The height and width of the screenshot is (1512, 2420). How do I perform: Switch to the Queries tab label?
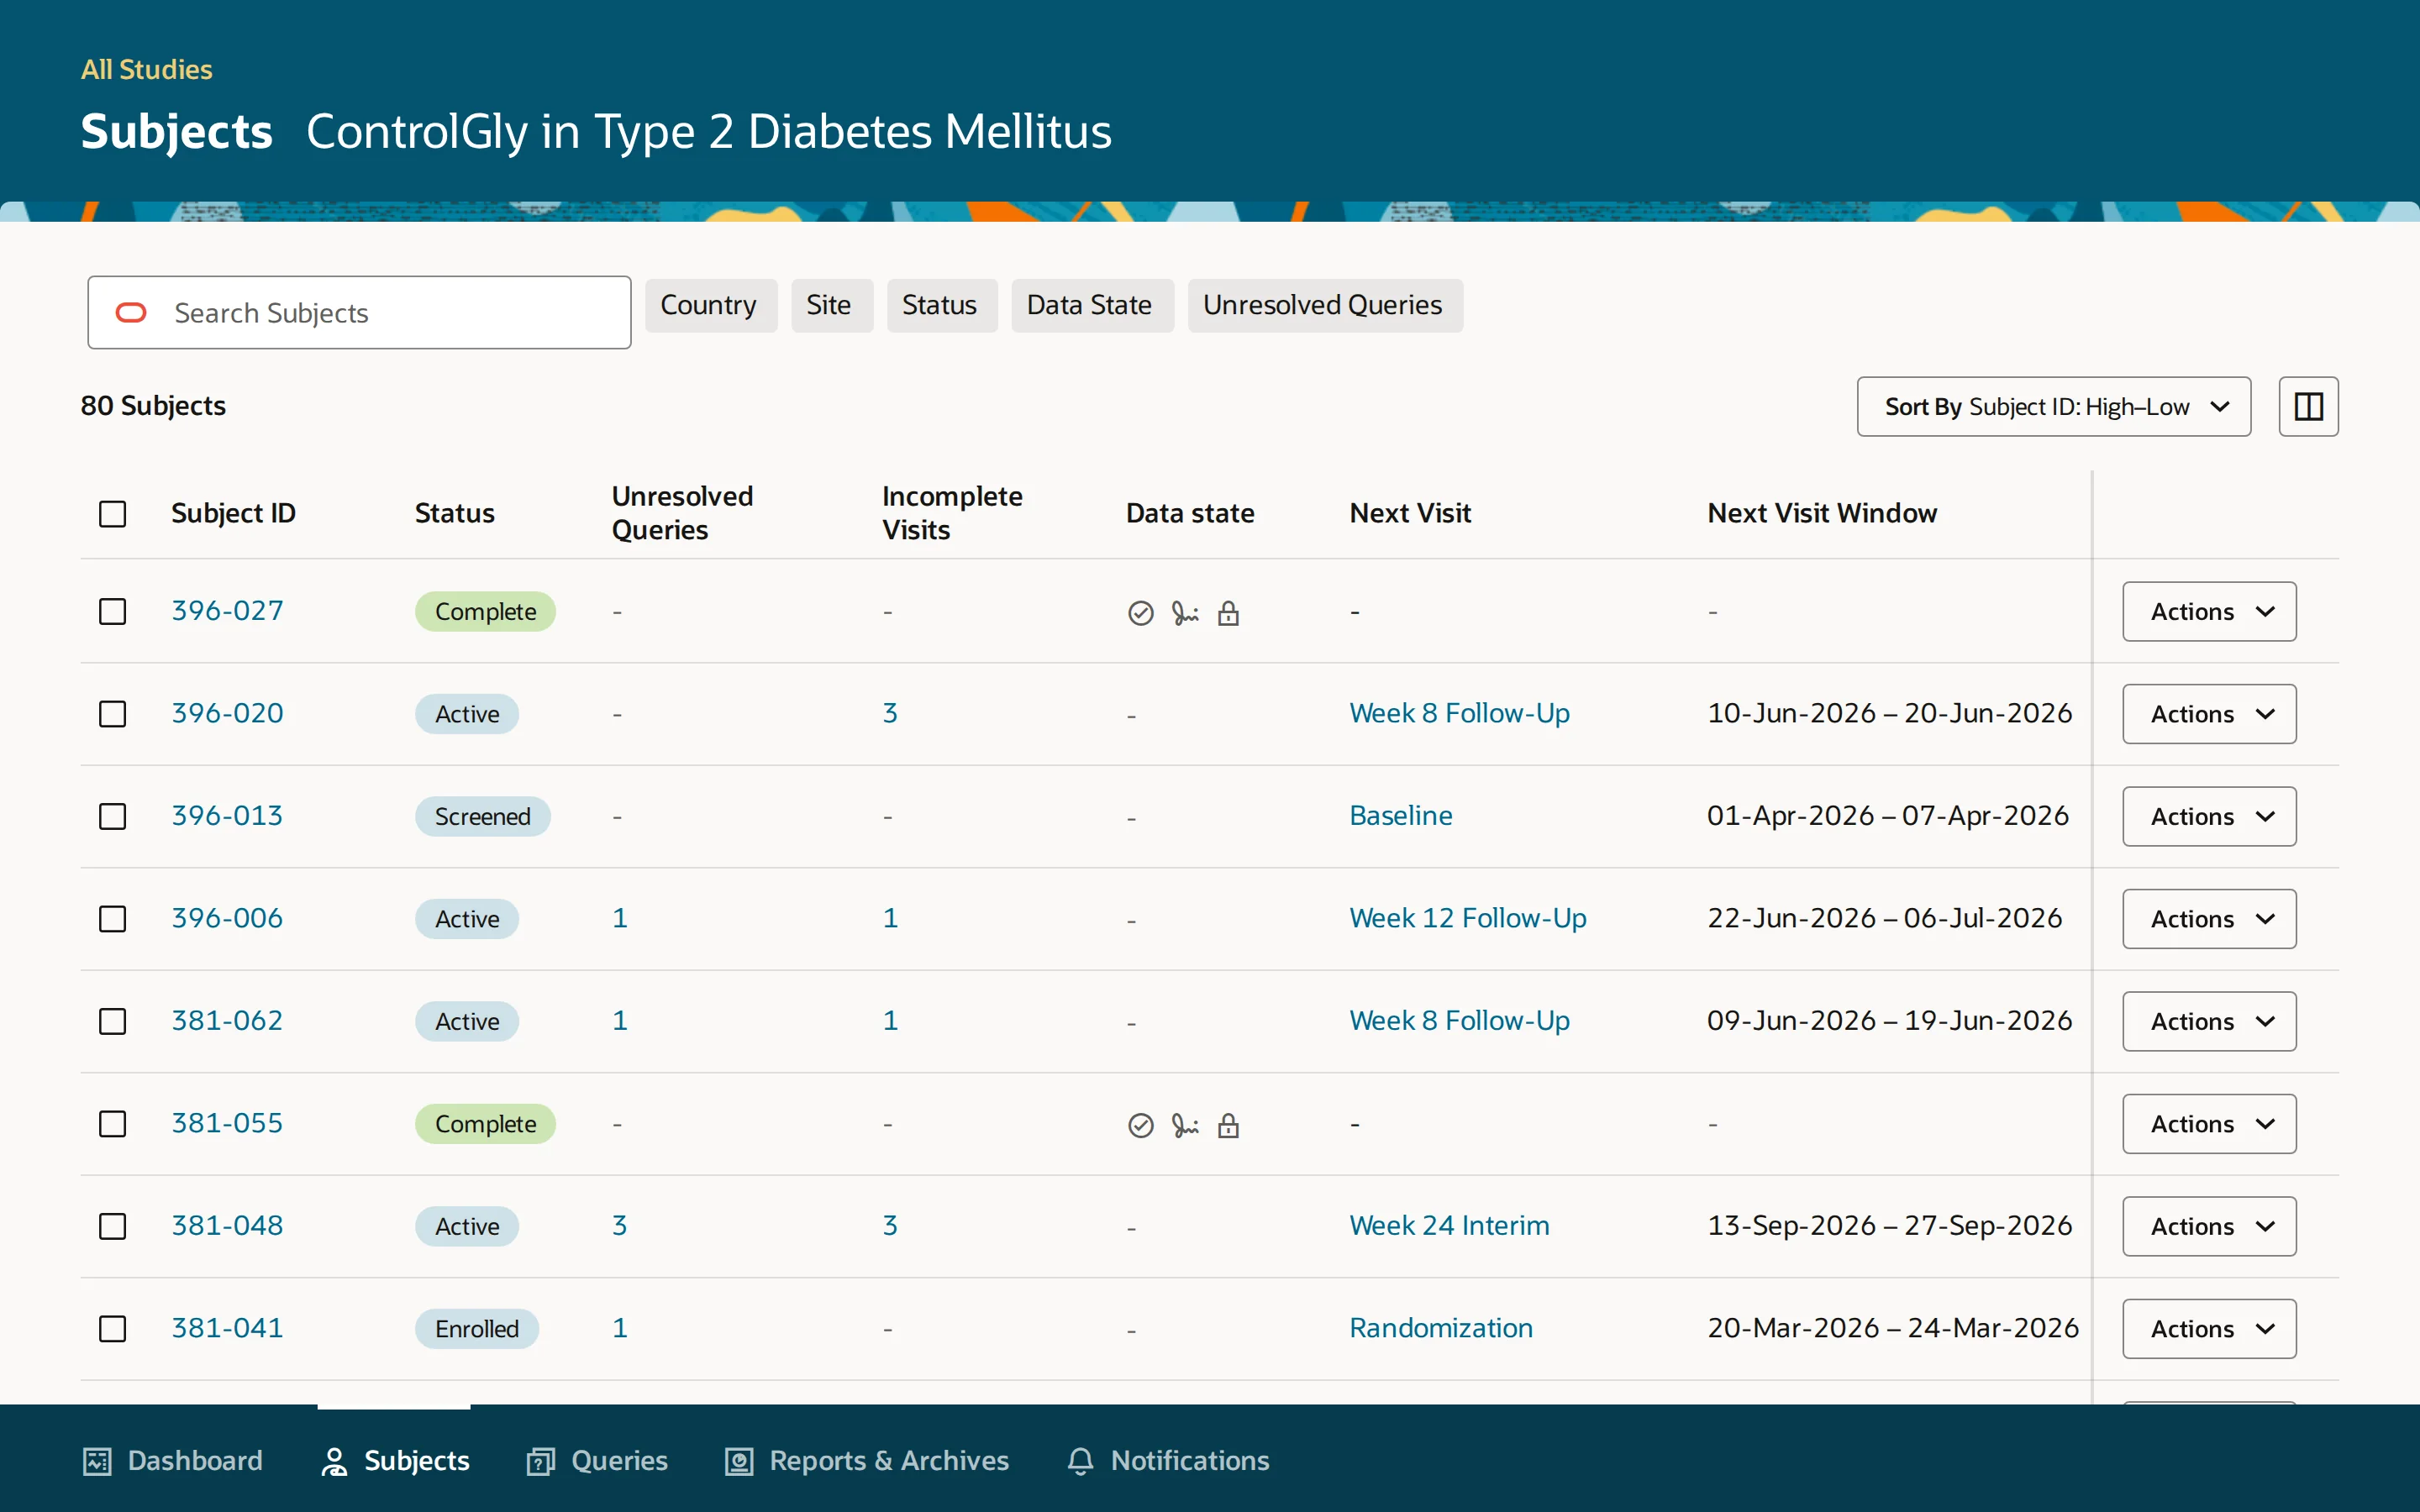pos(619,1461)
